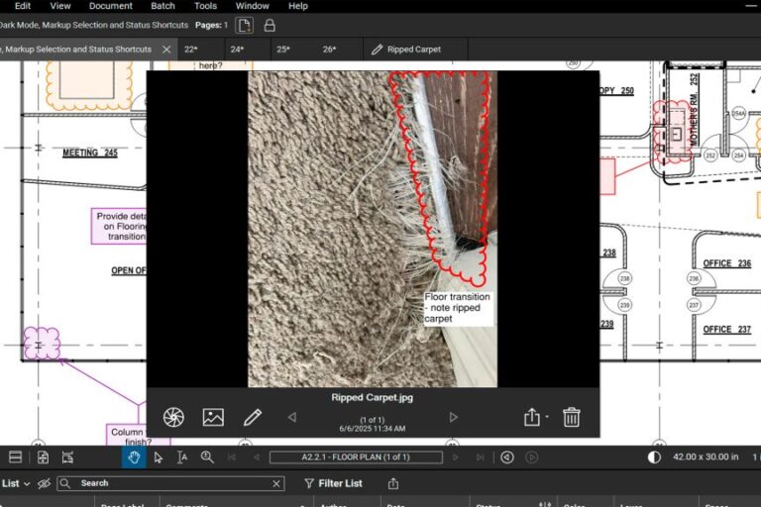This screenshot has width=761, height=507.
Task: Delete the Ripped Carpet.jpg capture
Action: tap(572, 417)
